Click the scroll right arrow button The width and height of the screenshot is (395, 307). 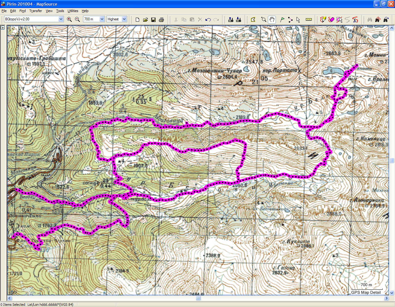386,298
